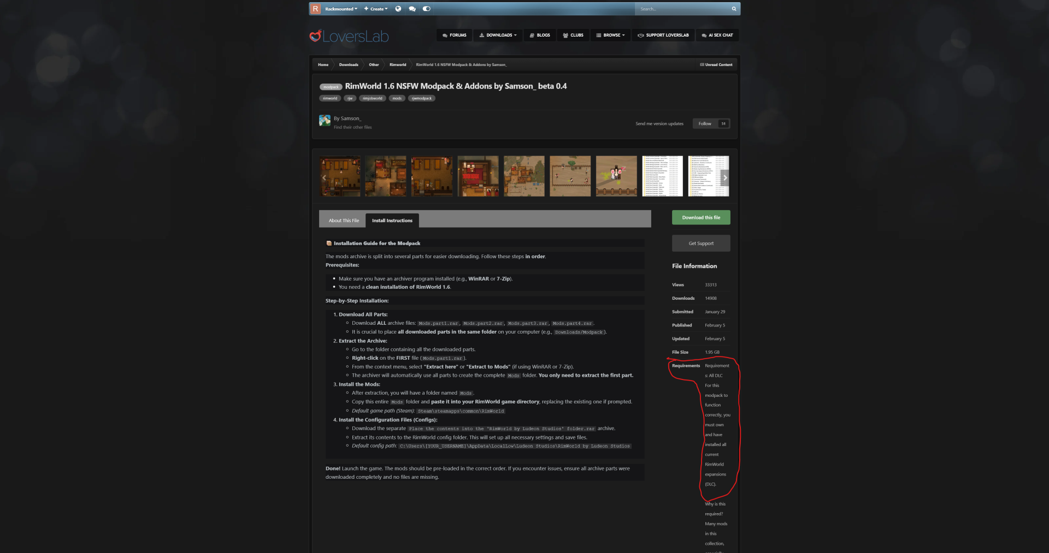Click the Downloads/Modpack path text
Viewport: 1049px width, 553px height.
[x=579, y=332]
